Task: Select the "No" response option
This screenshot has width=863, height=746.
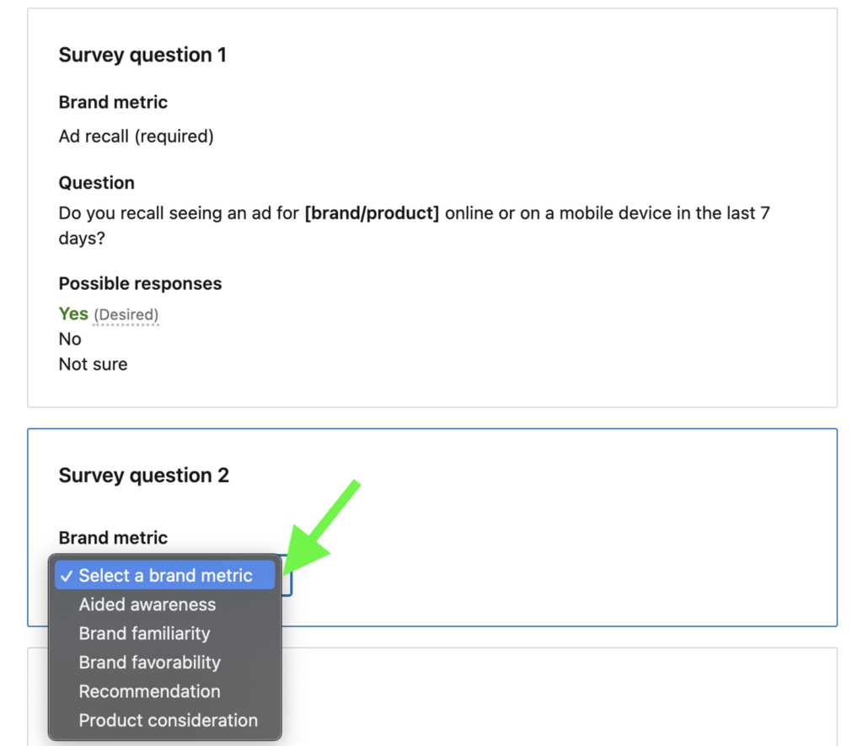Action: (x=70, y=339)
